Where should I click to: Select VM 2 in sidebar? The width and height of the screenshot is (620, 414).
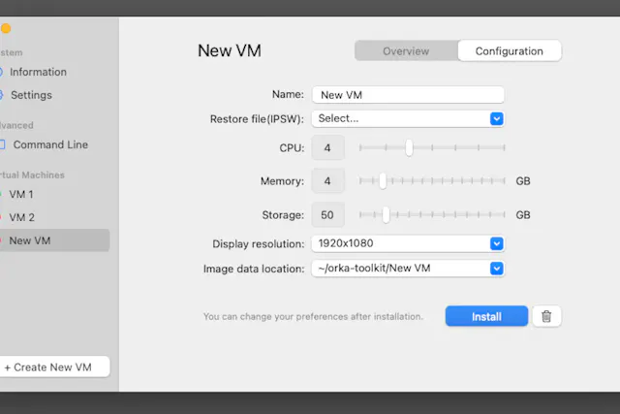pos(21,217)
